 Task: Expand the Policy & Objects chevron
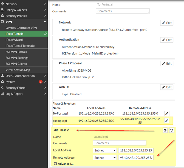(x=45, y=10)
